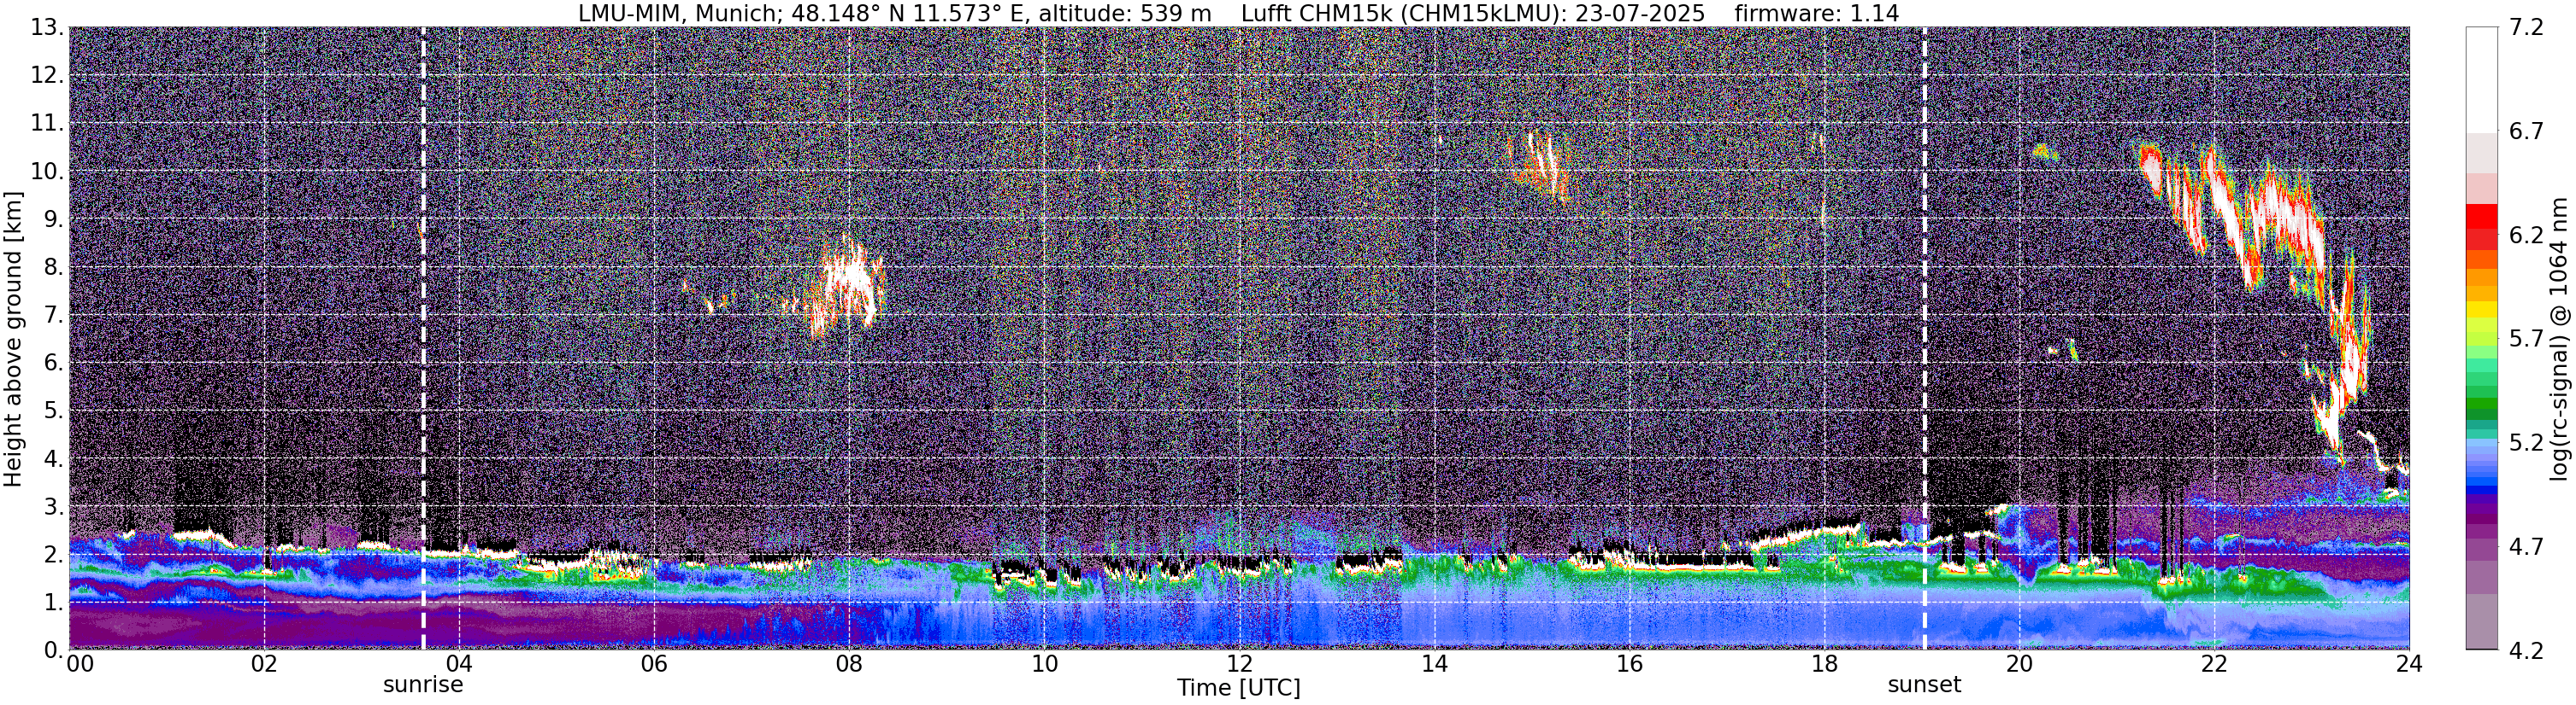Click the "9." height axis tick label

click(53, 219)
